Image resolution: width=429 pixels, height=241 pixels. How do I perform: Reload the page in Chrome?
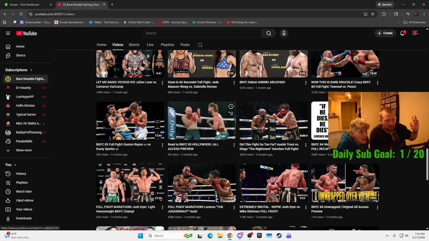coord(21,14)
